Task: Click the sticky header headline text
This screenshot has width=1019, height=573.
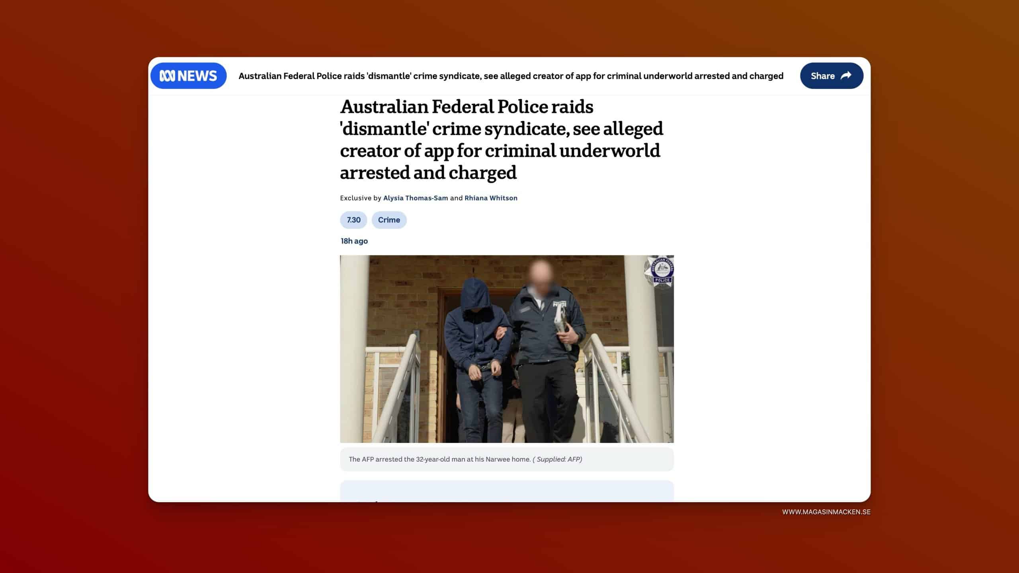Action: pyautogui.click(x=511, y=76)
